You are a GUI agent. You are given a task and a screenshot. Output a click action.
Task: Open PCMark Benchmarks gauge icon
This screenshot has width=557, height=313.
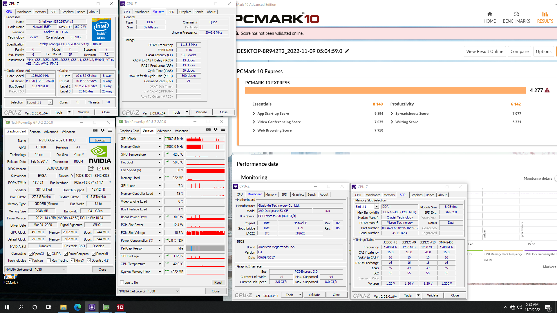516,14
